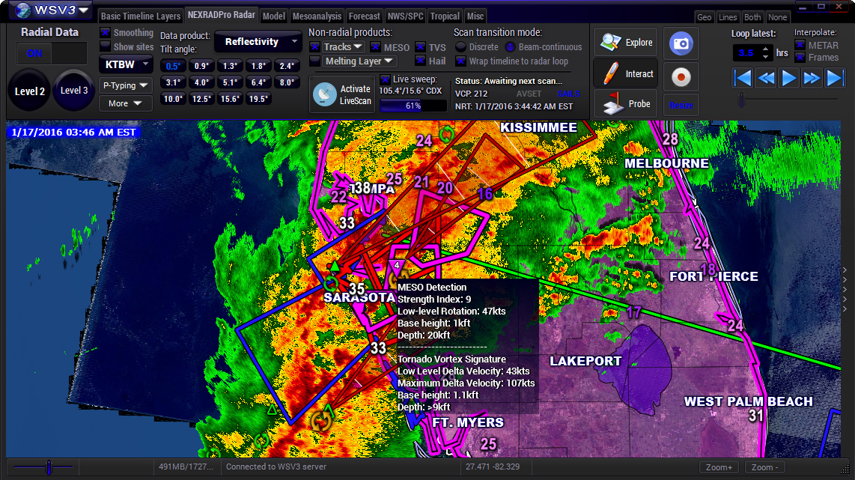Click the hollow green triangle by blue polygon
Image resolution: width=855 pixels, height=480 pixels.
(272, 410)
